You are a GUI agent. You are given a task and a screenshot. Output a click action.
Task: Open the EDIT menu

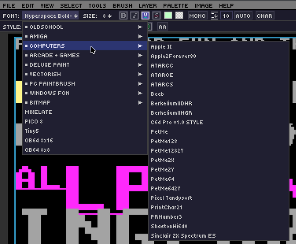tap(28, 6)
